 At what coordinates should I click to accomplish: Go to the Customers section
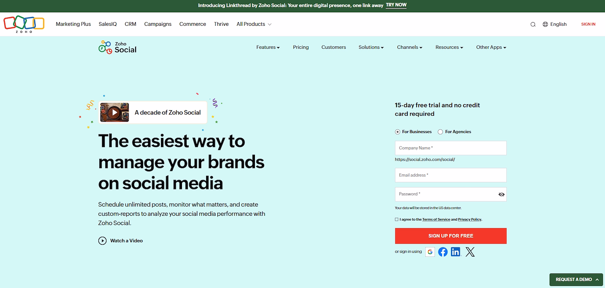pos(334,47)
